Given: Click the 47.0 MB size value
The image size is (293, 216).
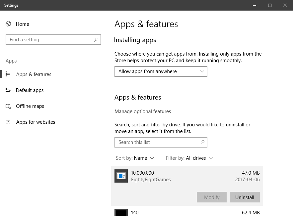Looking at the screenshot, I should 251,173.
